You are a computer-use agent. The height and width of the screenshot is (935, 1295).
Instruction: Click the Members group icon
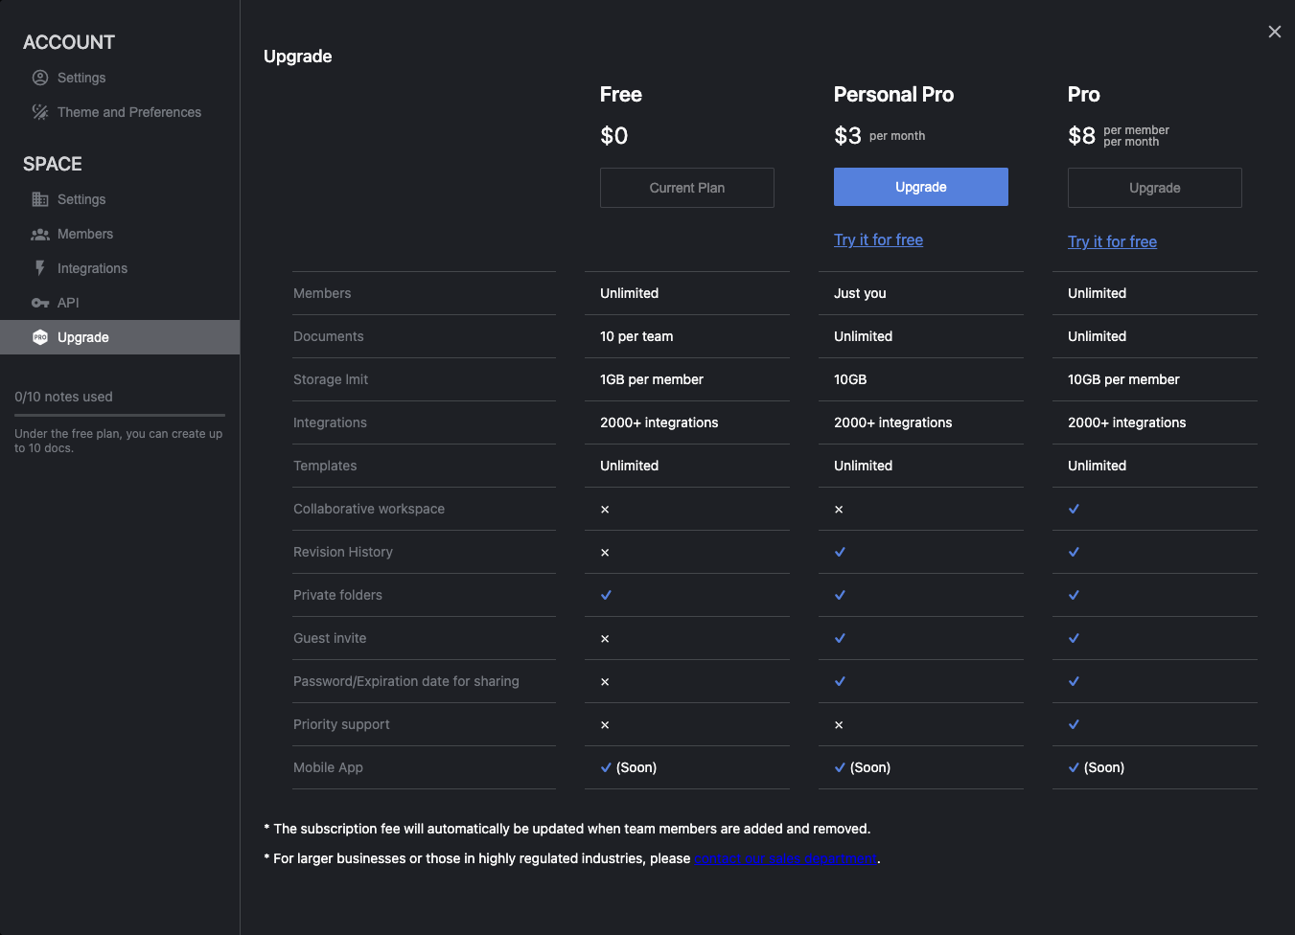click(40, 234)
